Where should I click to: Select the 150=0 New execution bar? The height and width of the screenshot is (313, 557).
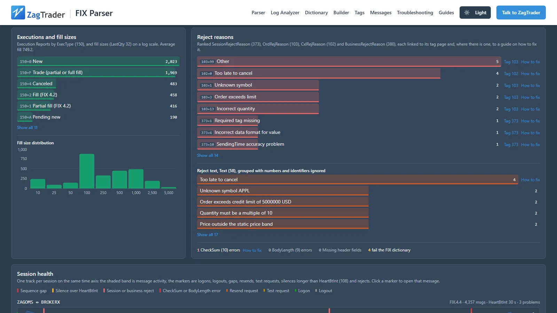pyautogui.click(x=98, y=61)
